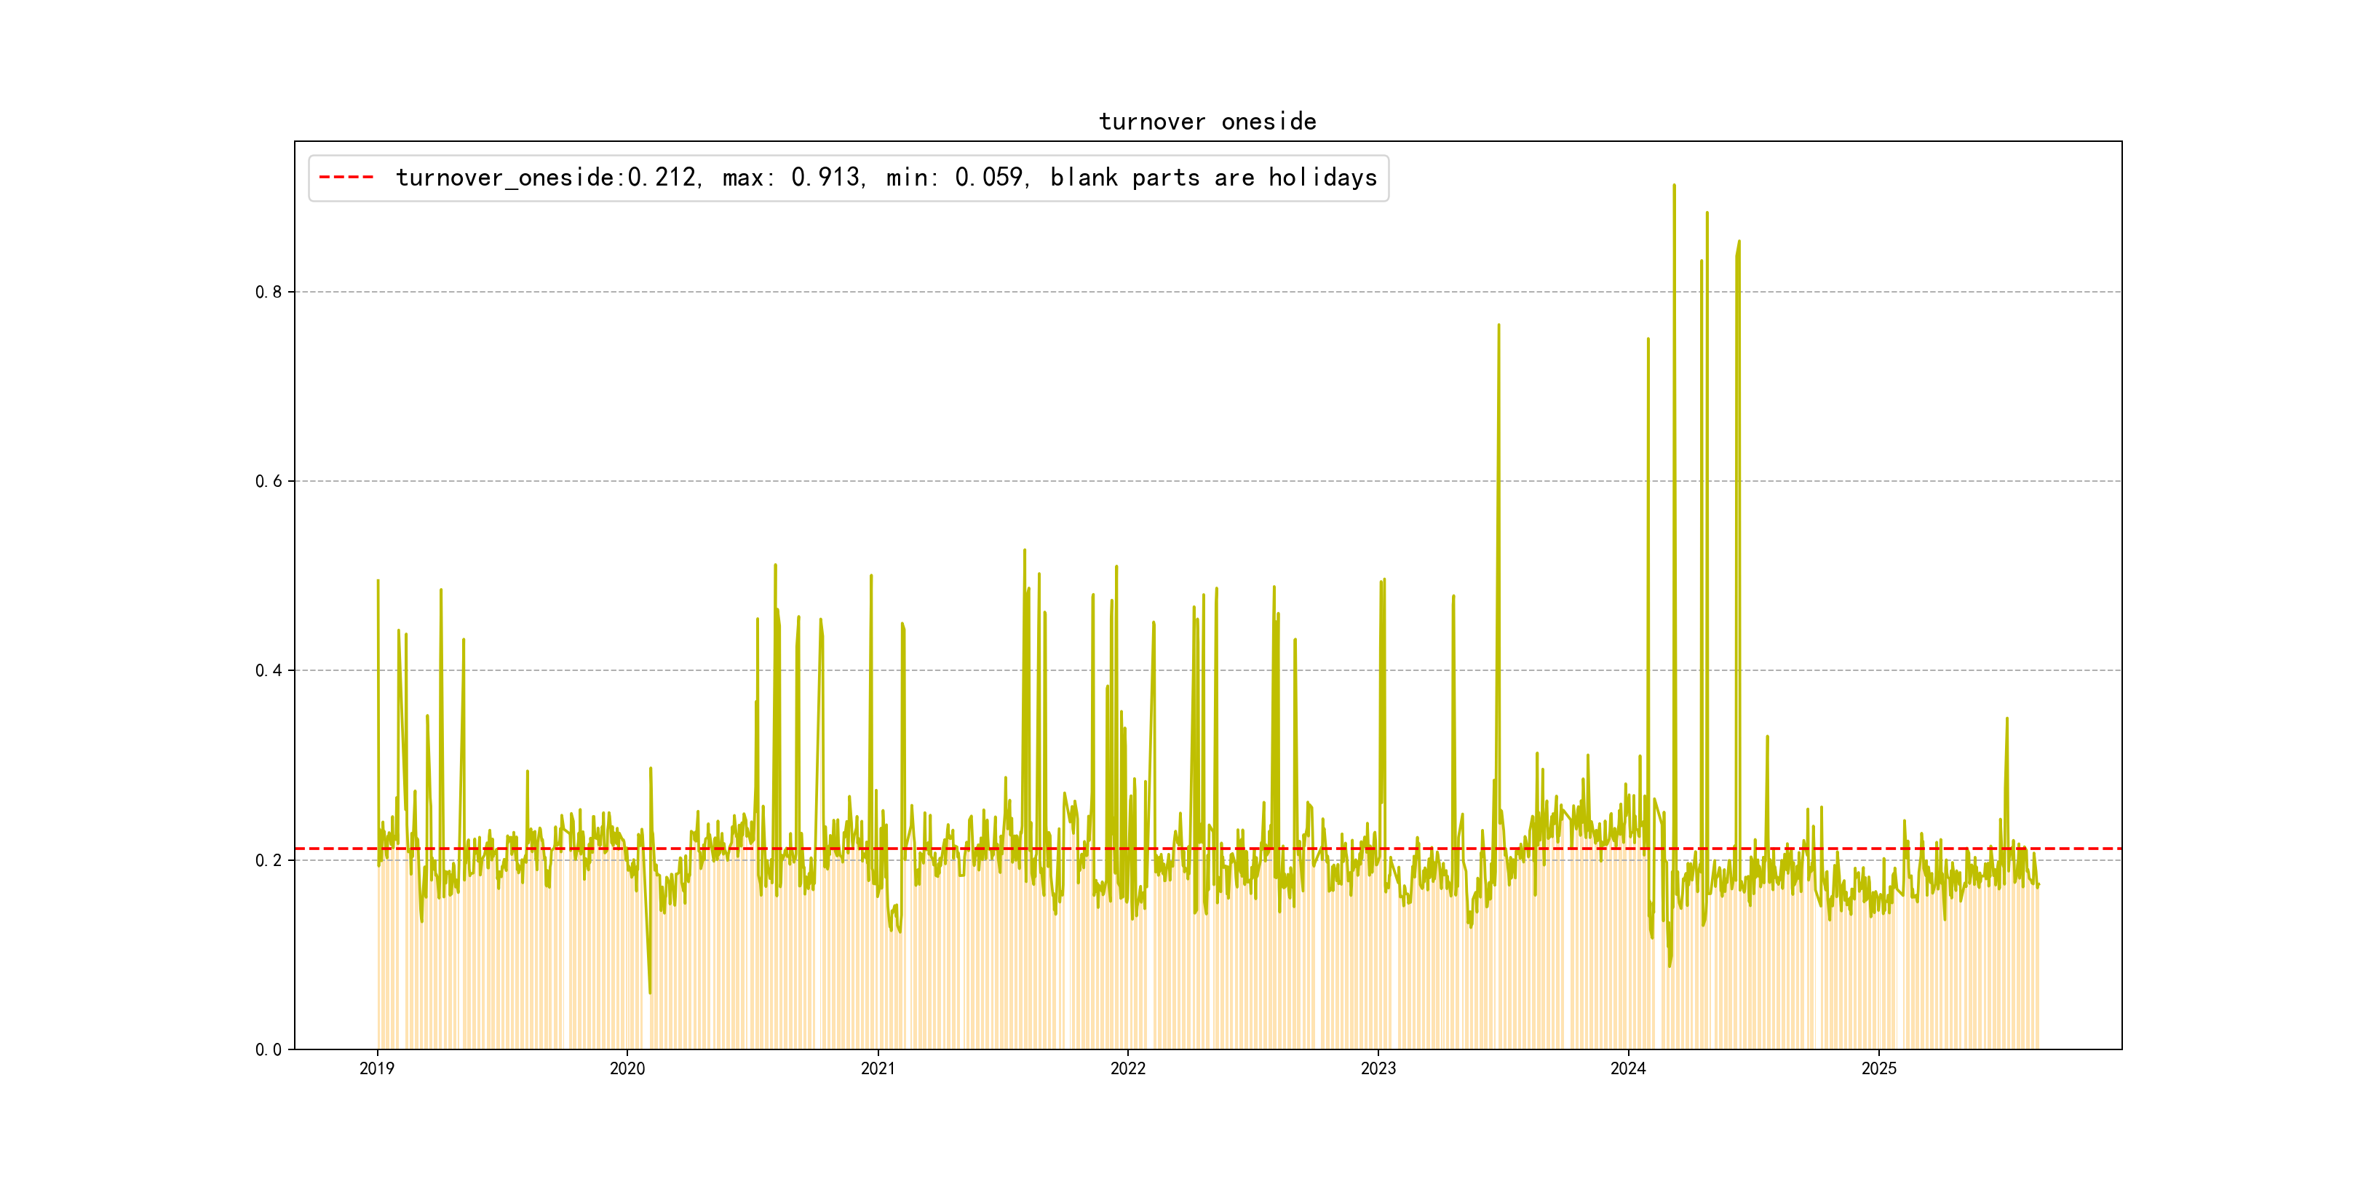Click the 2023 x-axis tick label
Screen dimensions: 2358x1179
point(1378,1068)
